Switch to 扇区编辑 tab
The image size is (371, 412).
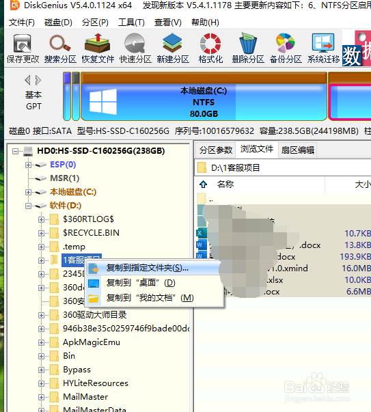tap(297, 150)
